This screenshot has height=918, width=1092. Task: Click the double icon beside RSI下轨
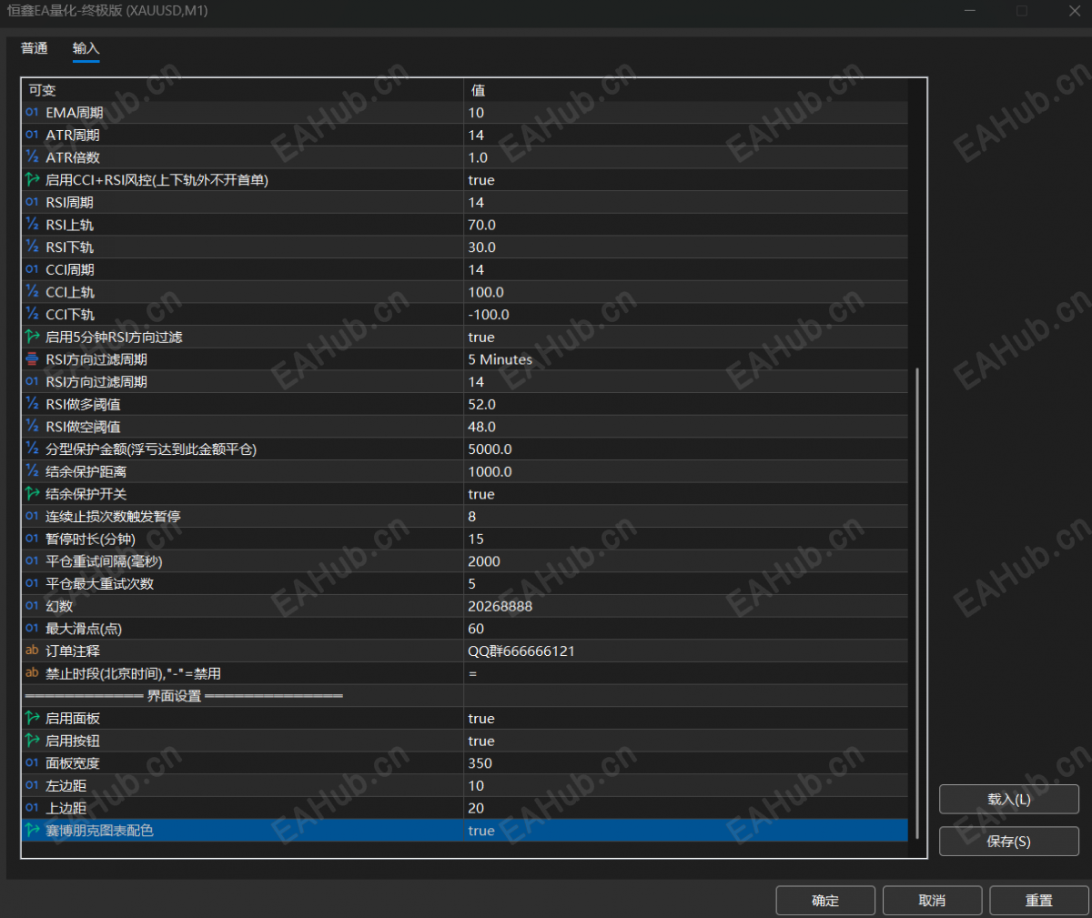tap(32, 247)
